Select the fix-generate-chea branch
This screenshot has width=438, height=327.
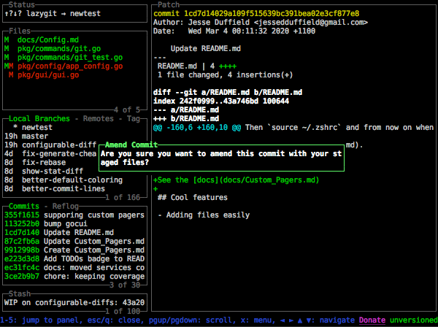point(50,153)
